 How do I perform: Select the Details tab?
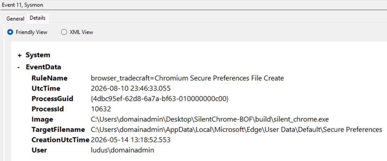pos(37,18)
